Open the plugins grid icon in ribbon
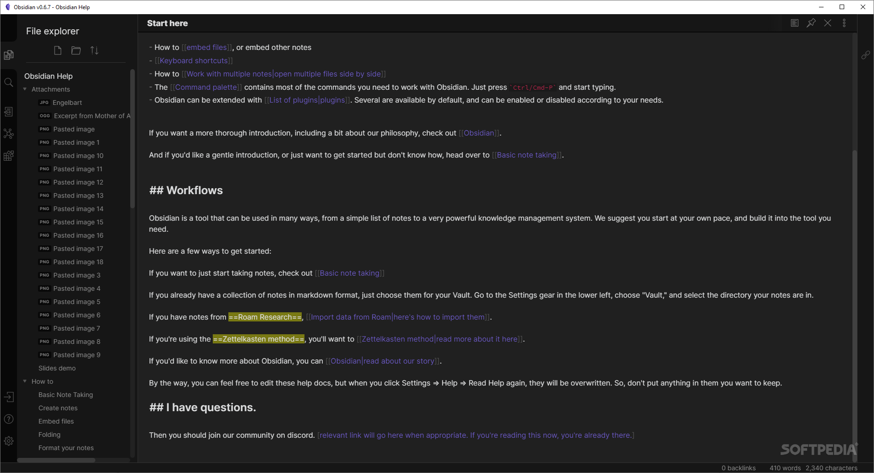874x473 pixels. pos(9,156)
